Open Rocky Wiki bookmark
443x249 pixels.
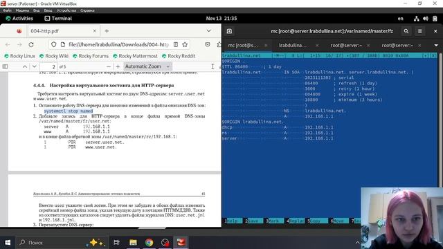[x=54, y=56]
